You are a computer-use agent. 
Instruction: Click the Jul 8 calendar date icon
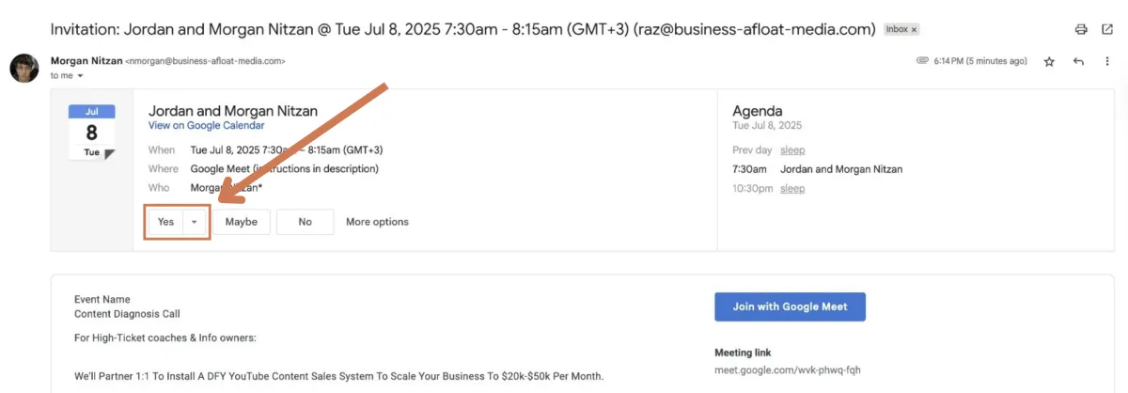[91, 132]
